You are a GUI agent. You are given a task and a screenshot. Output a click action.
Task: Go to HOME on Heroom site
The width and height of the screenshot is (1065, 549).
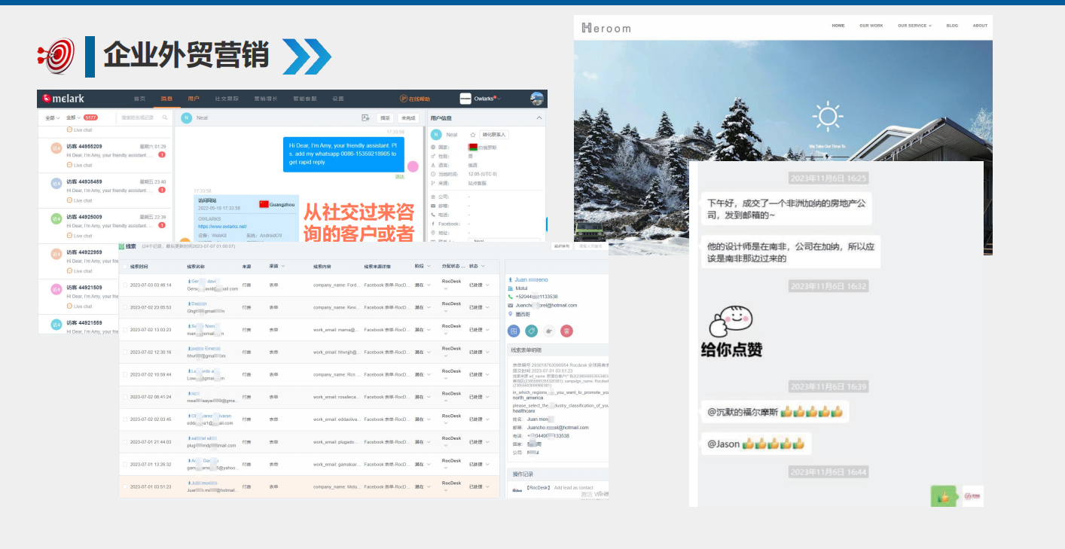pos(838,26)
